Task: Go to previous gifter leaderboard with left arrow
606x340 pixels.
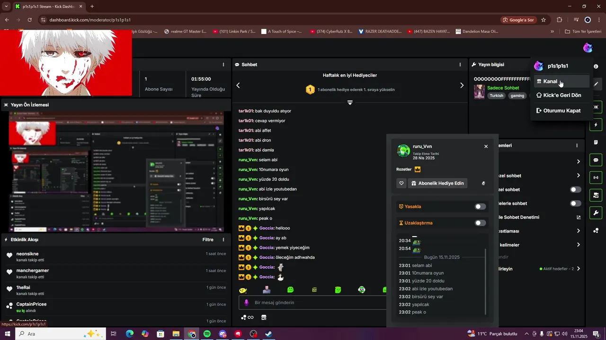Action: (238, 85)
